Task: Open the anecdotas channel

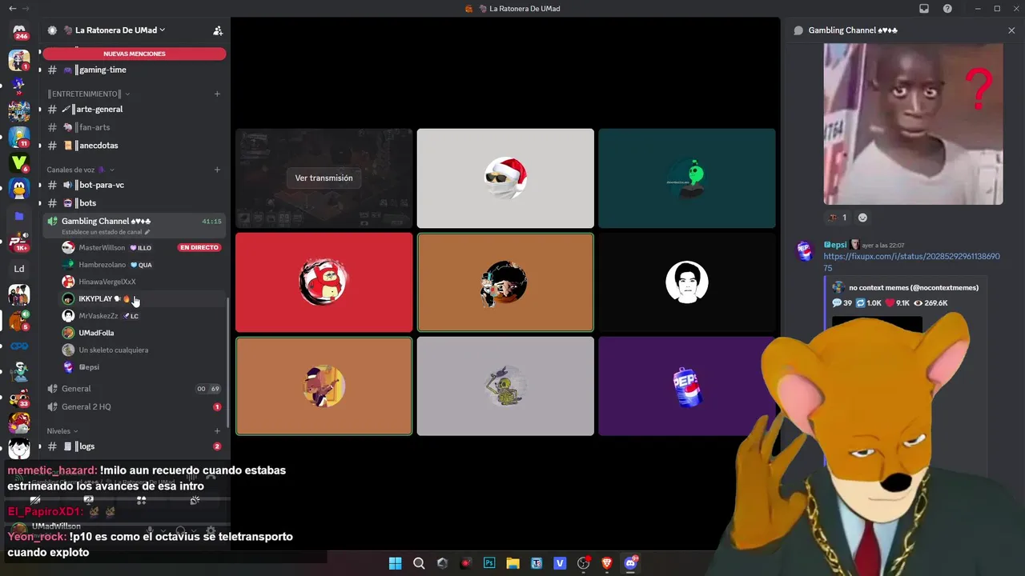Action: (x=135, y=146)
